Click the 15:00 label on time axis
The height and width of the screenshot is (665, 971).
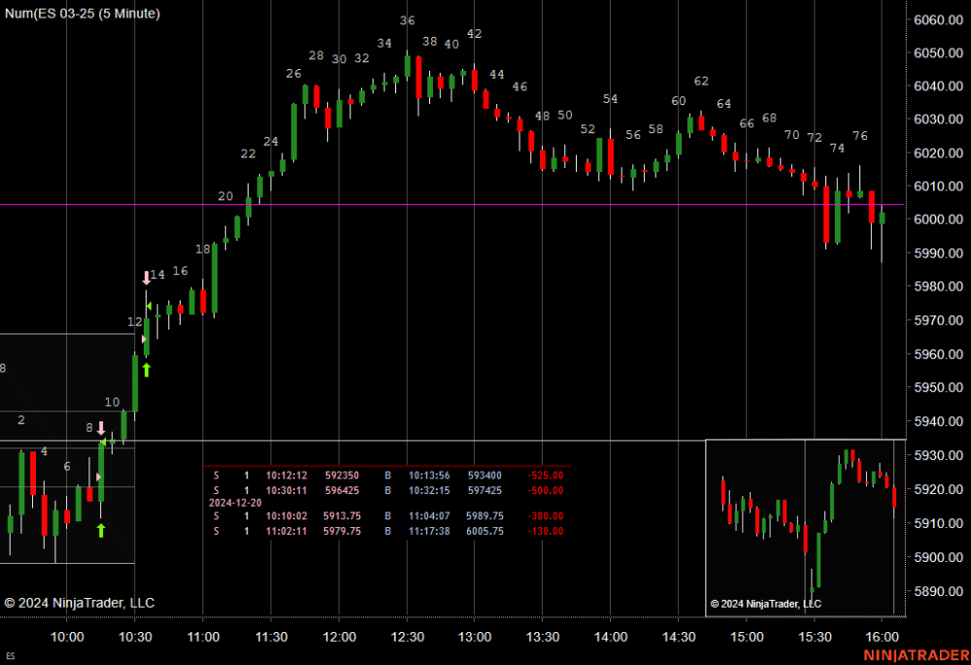[x=746, y=637]
